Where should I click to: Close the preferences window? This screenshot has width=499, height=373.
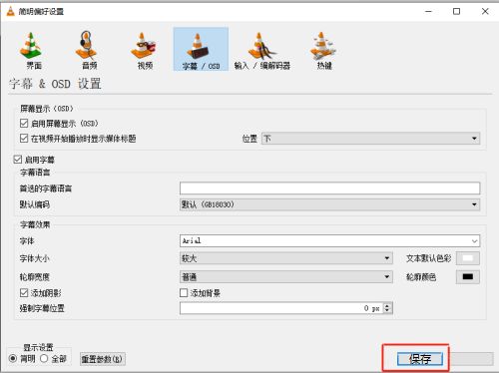[485, 11]
